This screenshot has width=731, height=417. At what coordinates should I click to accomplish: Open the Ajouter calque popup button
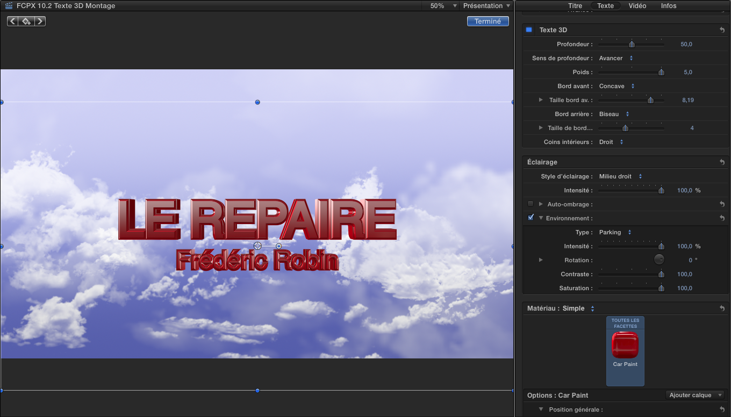(x=694, y=396)
